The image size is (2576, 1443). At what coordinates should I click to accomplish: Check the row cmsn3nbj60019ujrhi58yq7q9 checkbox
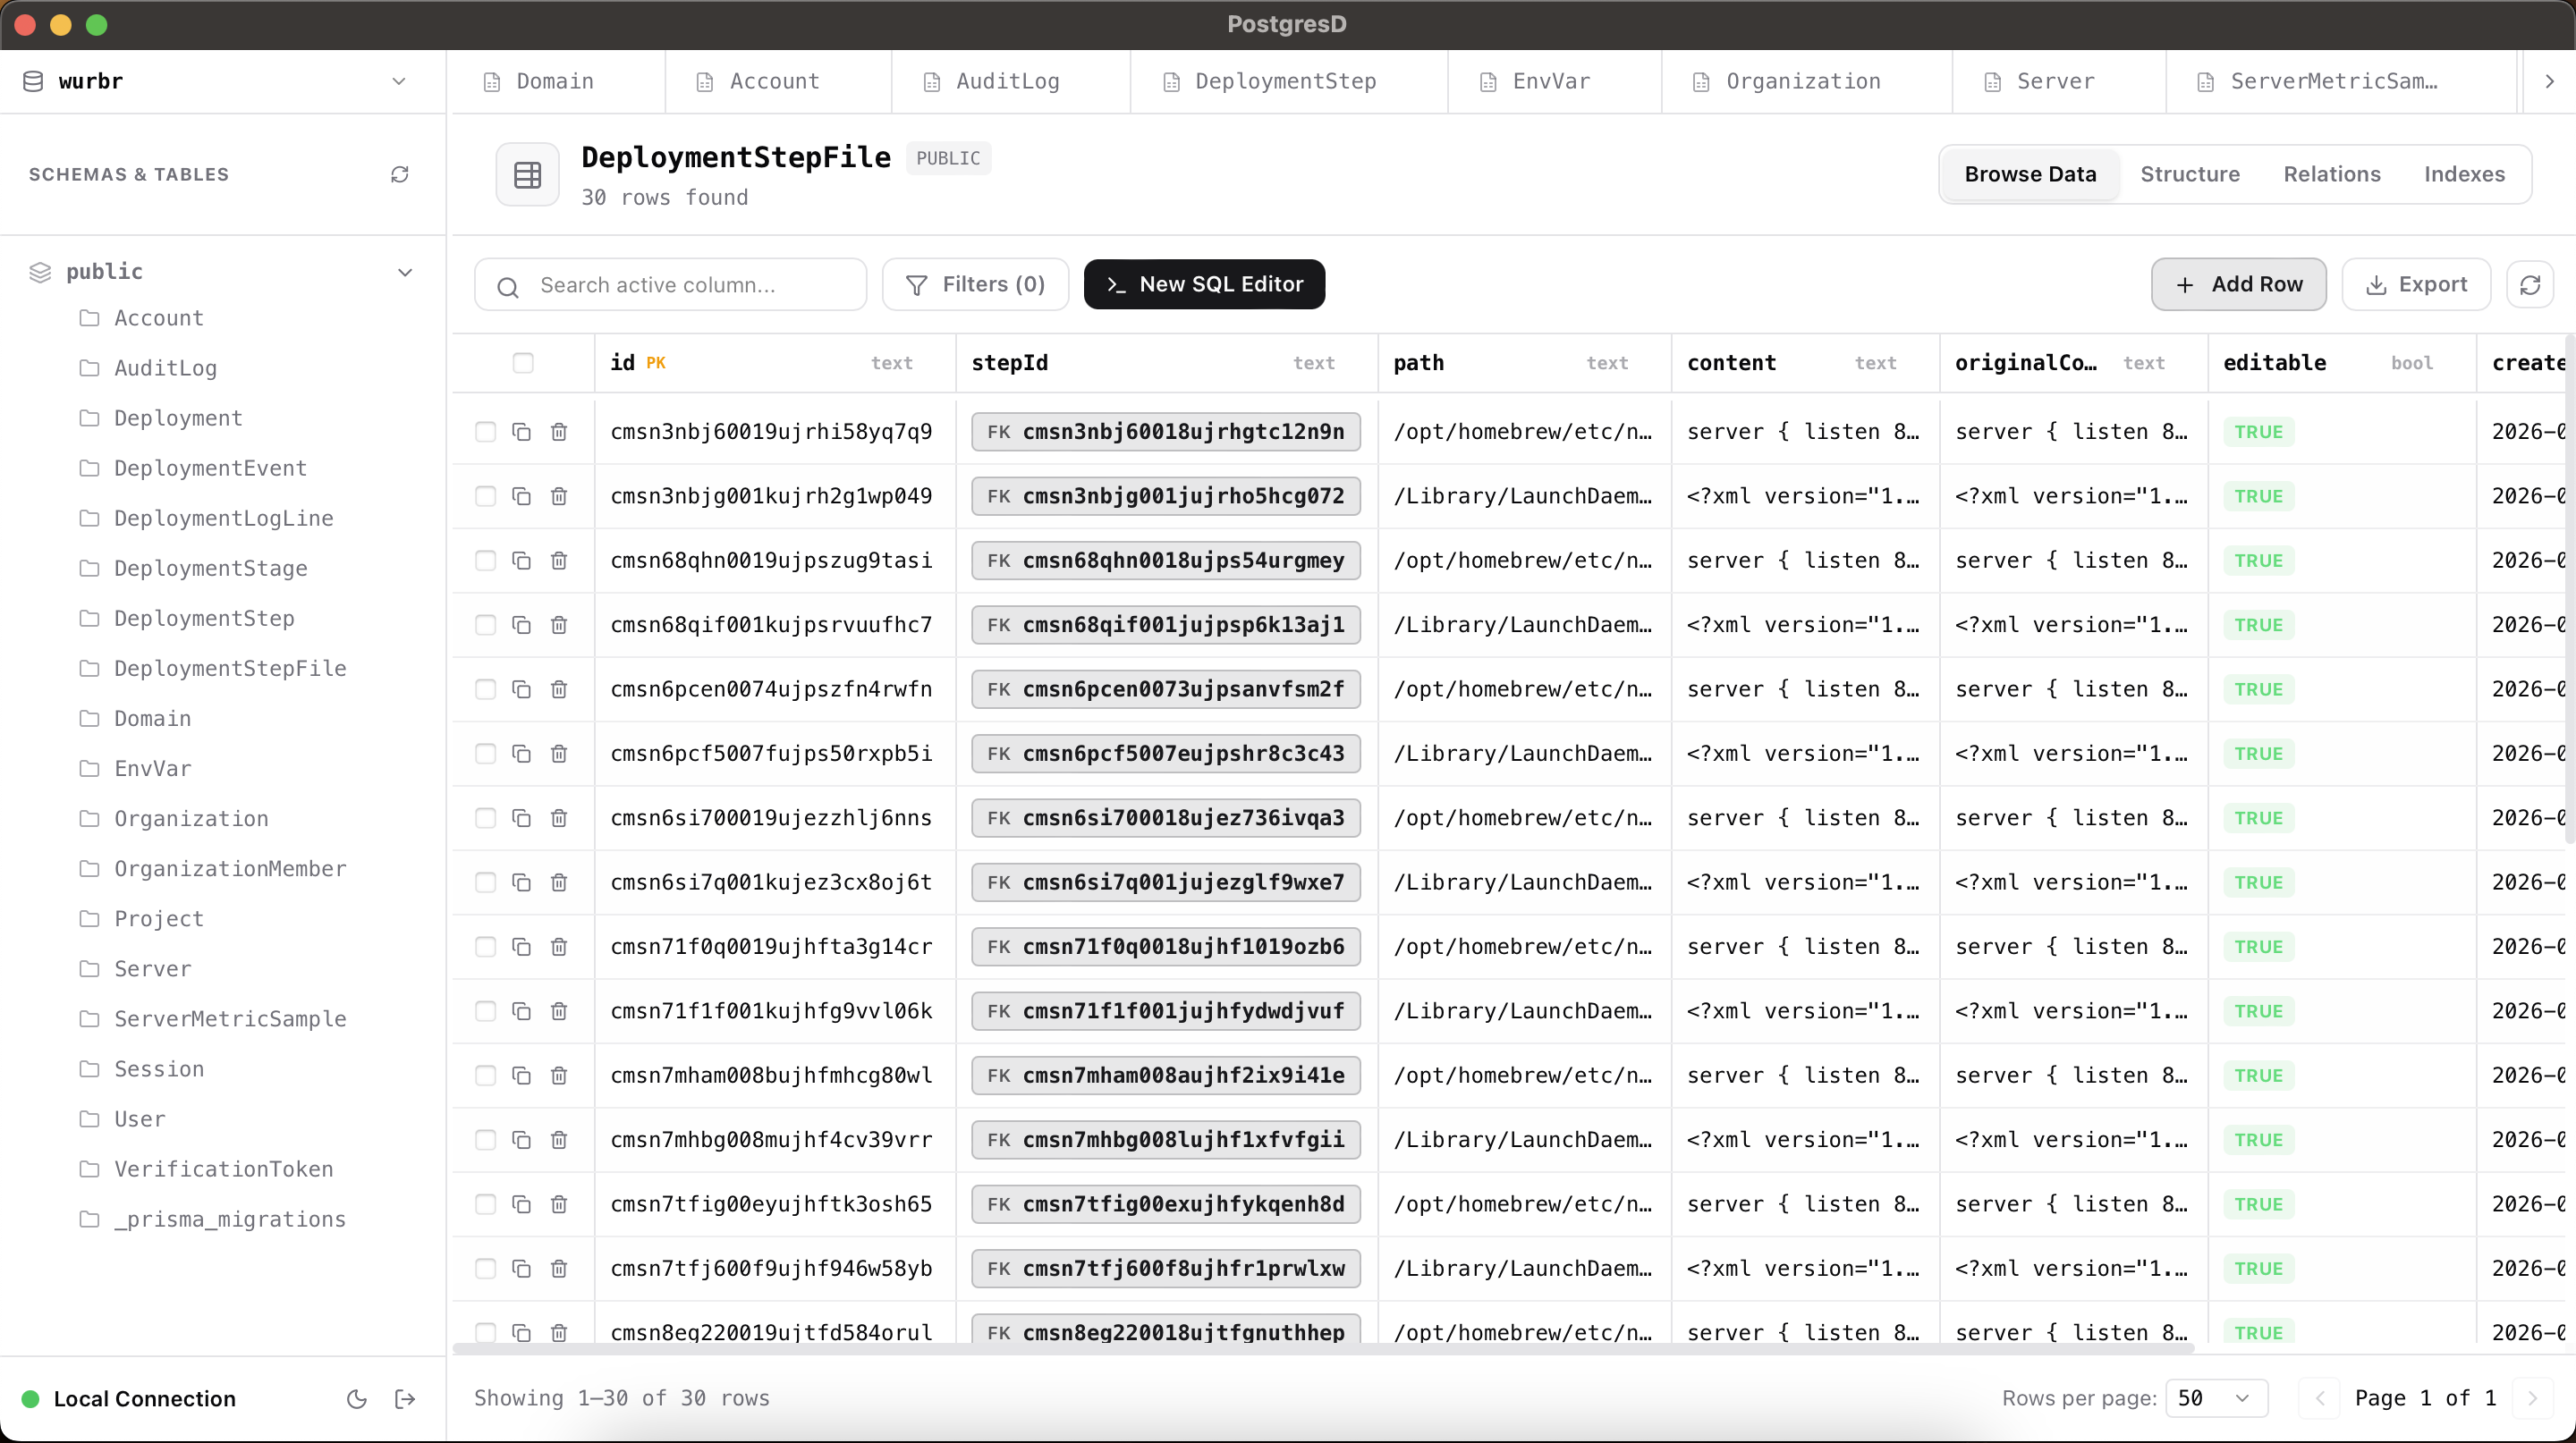pos(485,432)
